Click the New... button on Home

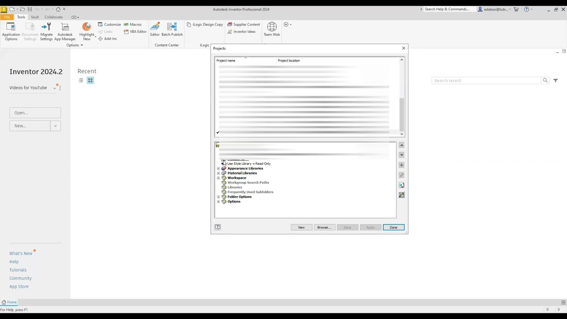click(30, 126)
